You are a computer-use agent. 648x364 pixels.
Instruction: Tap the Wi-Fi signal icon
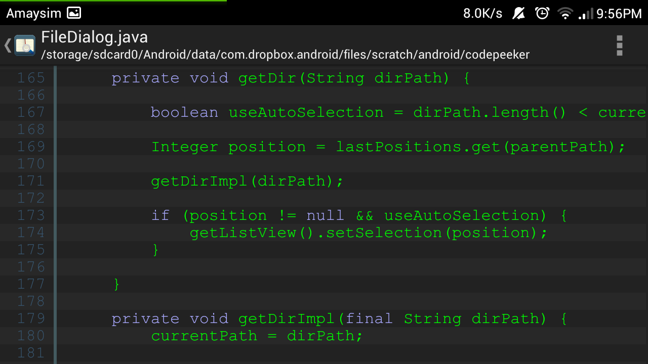(x=565, y=14)
